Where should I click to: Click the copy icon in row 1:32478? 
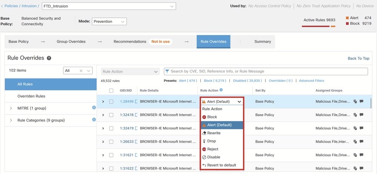coord(355,115)
